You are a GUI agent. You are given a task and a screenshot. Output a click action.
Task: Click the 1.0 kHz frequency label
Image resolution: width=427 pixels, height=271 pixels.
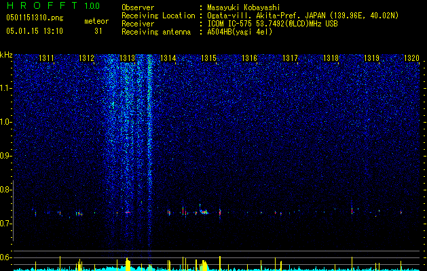pos(6,122)
